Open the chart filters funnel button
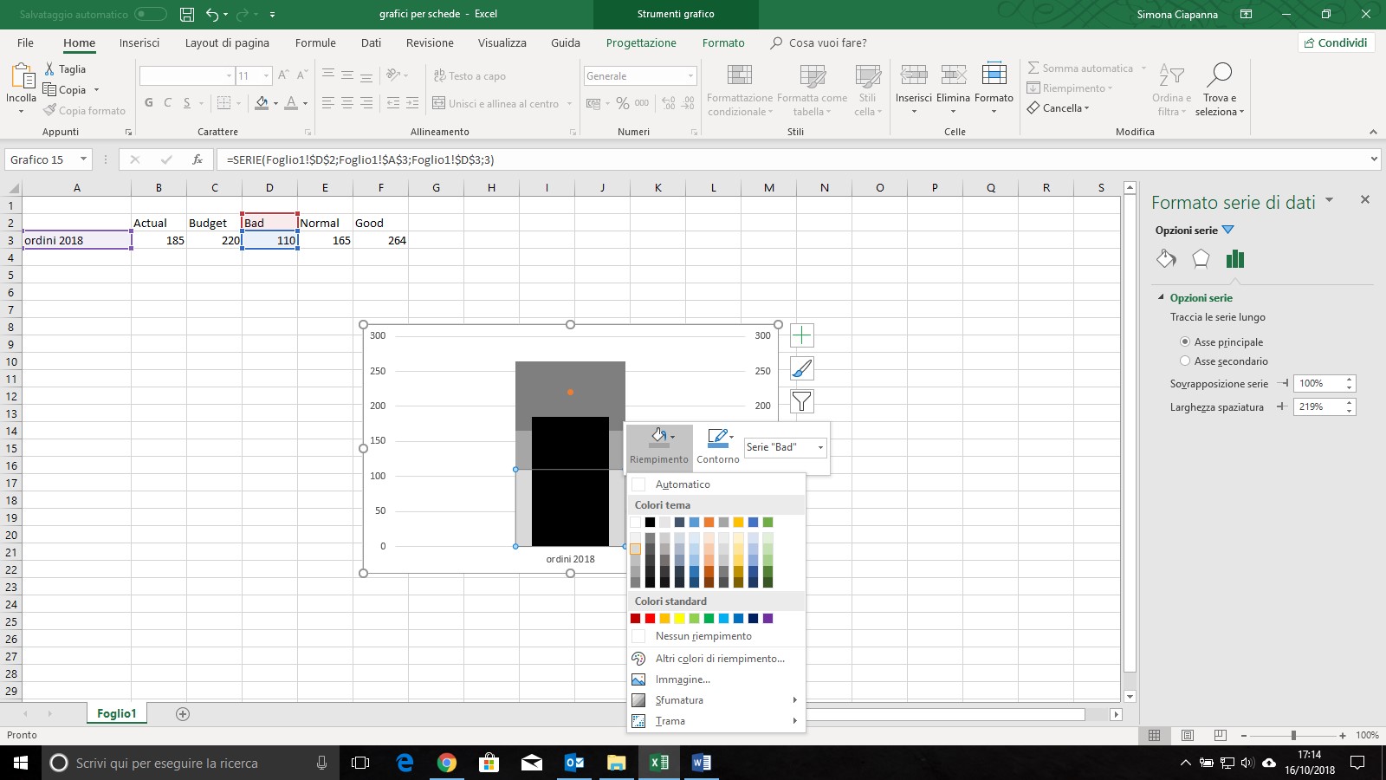This screenshot has height=780, width=1386. [x=802, y=401]
